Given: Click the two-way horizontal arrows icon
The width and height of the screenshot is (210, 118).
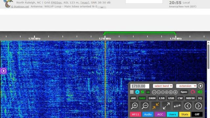Looking at the screenshot, I should coord(177,106).
